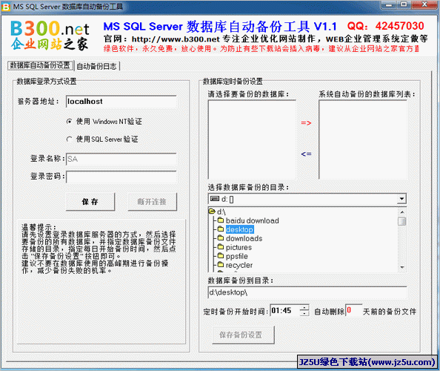This screenshot has height=371, width=440.
Task: Click the folder list scrollbar thumb
Action: (x=402, y=221)
